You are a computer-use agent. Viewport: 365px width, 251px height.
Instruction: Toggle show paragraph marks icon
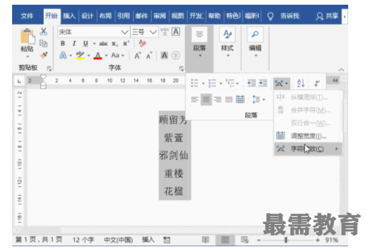pos(317,83)
